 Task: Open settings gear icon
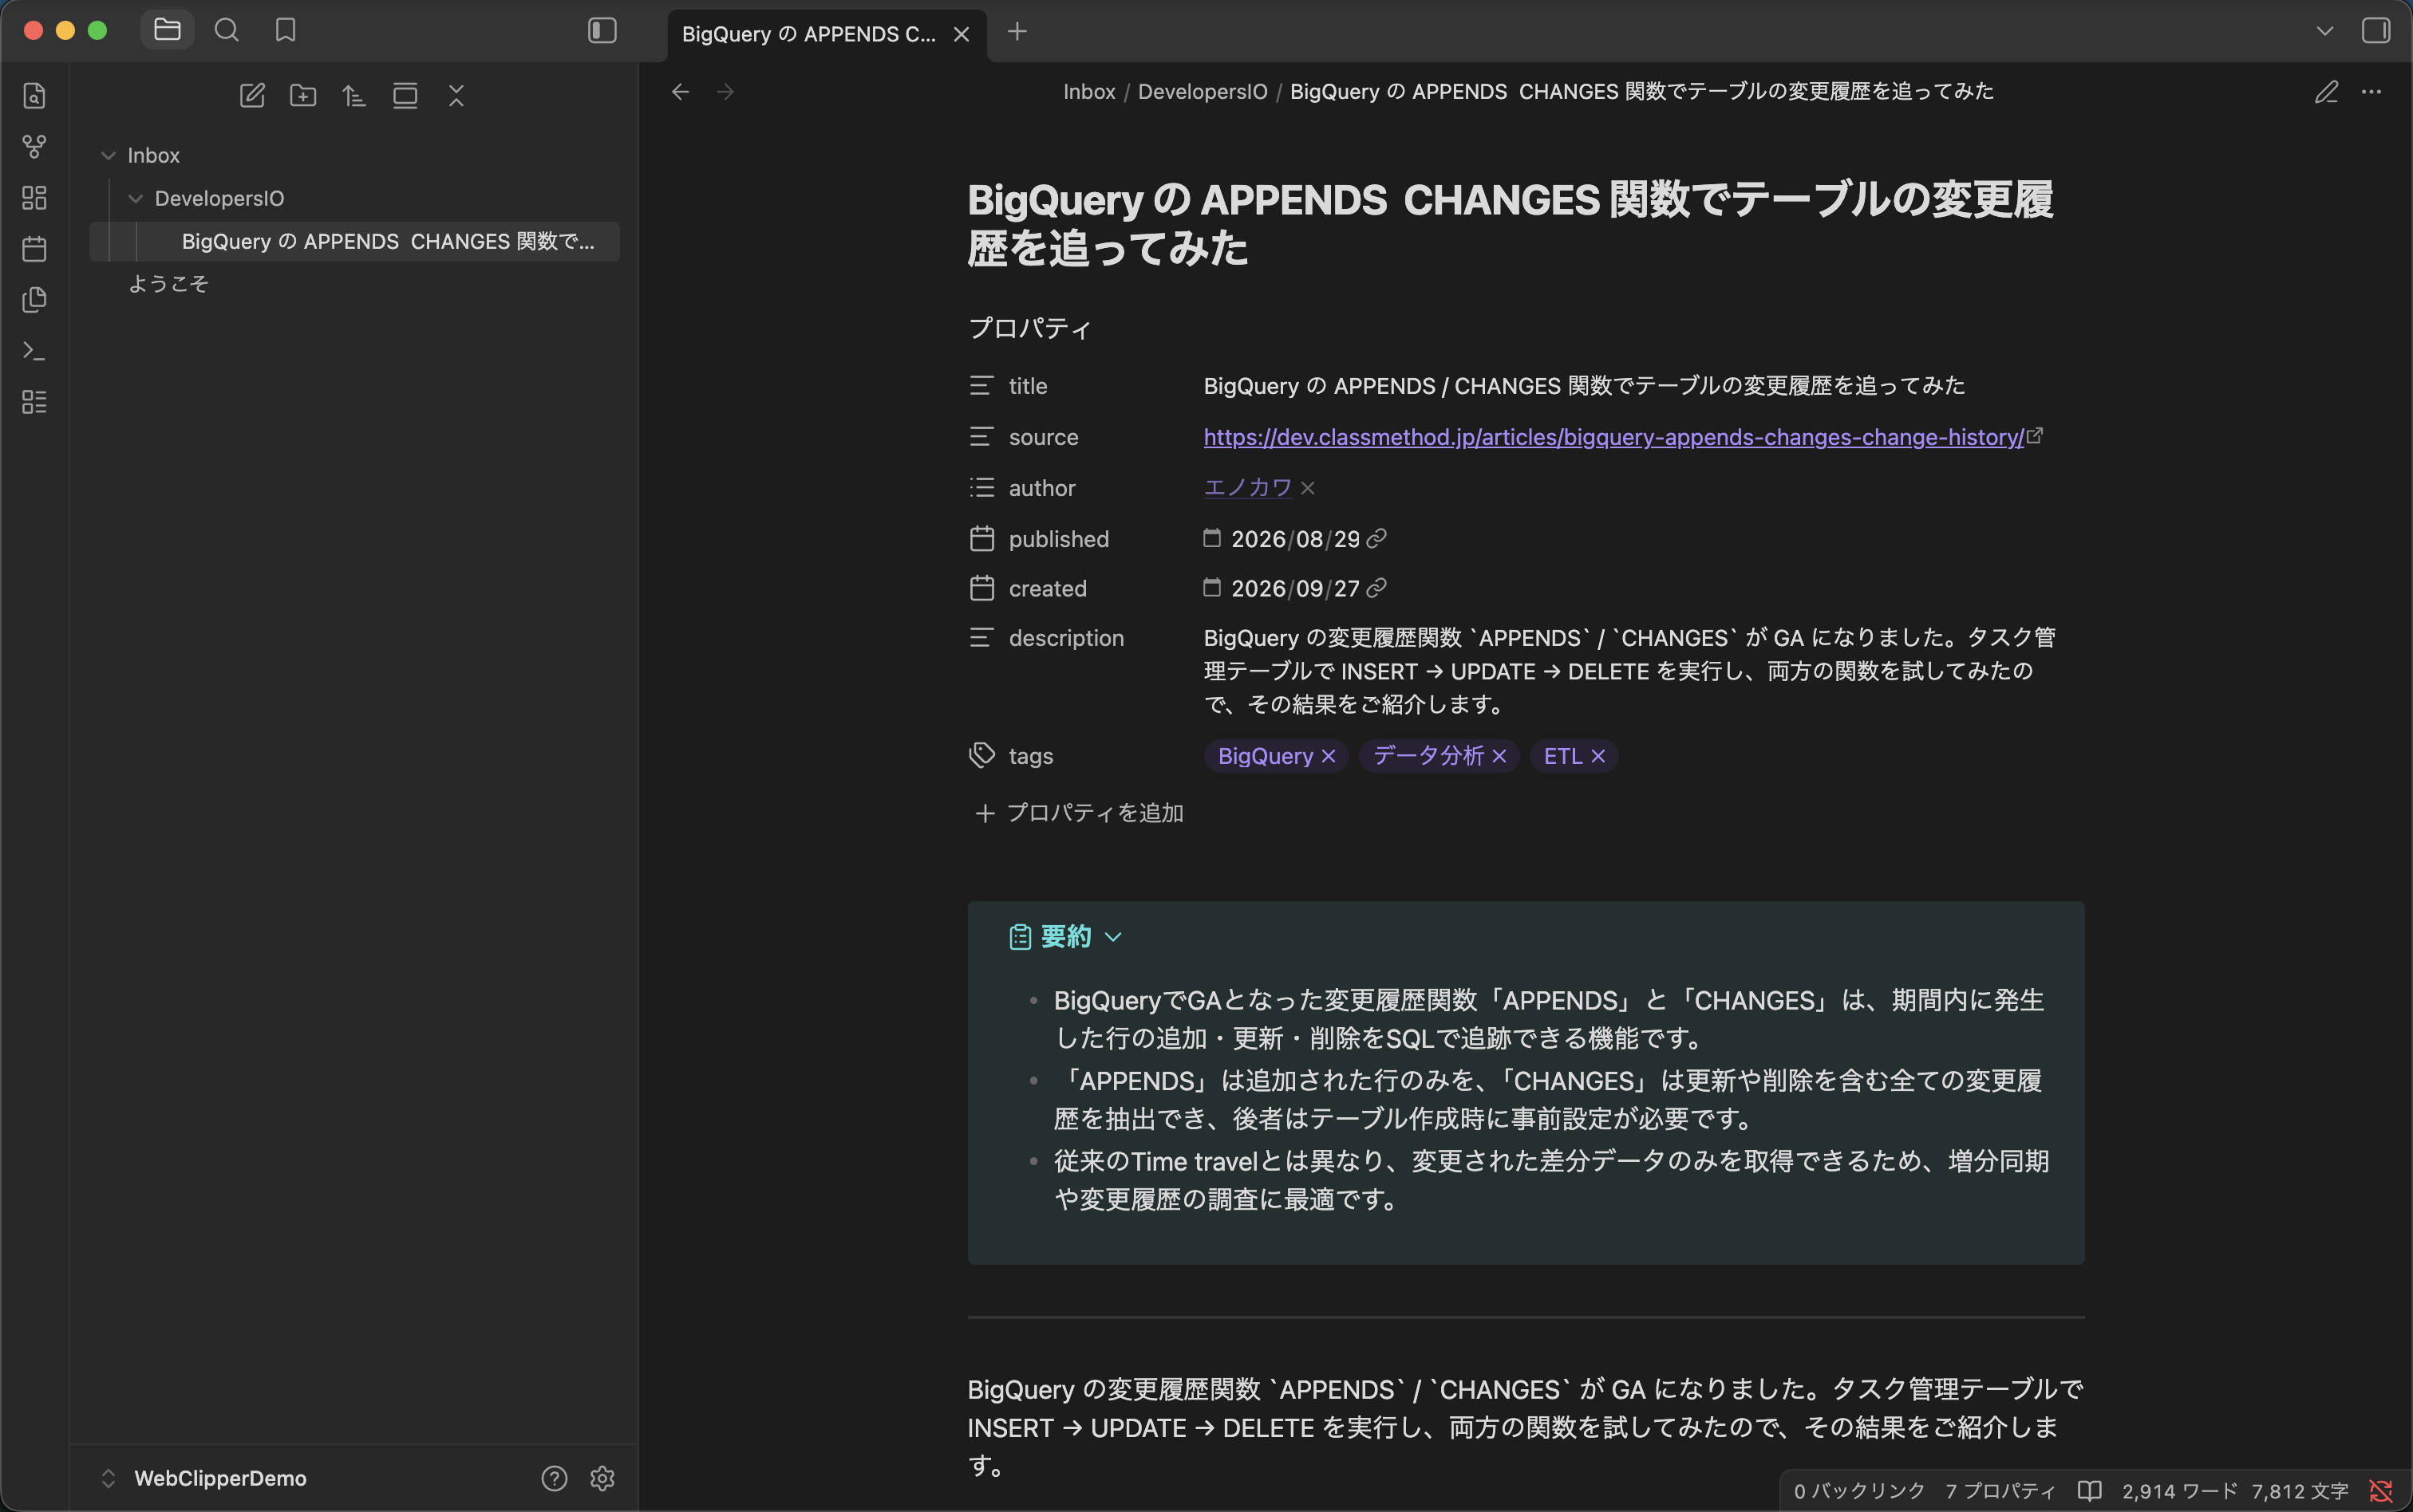(602, 1478)
